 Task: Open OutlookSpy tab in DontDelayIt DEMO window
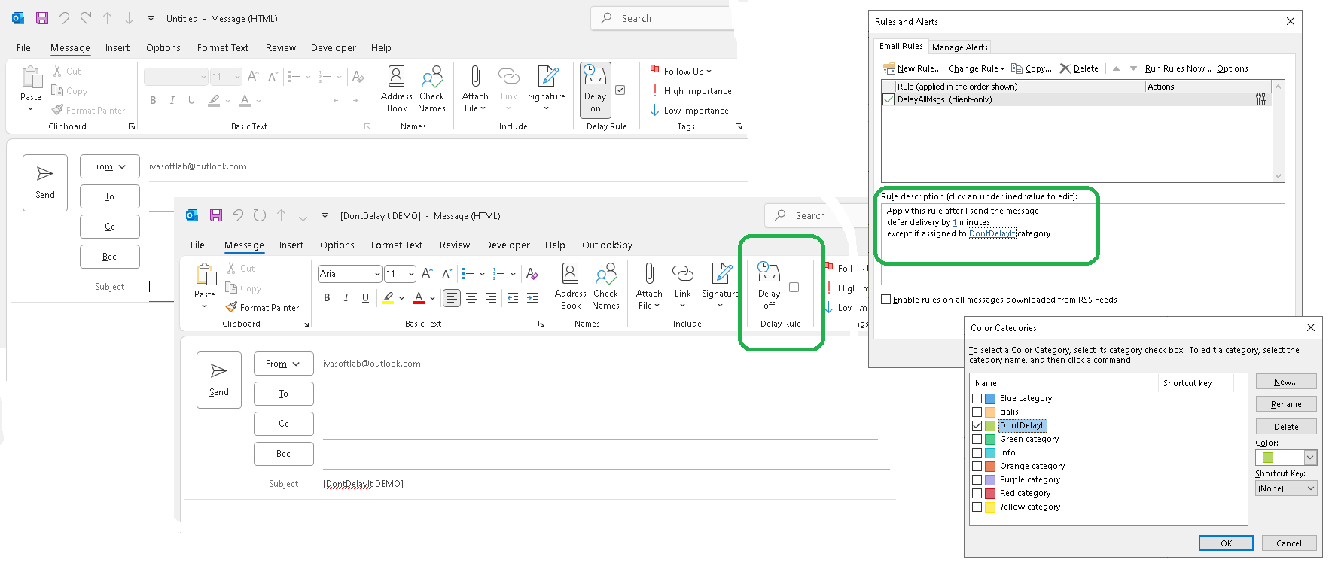coord(607,245)
